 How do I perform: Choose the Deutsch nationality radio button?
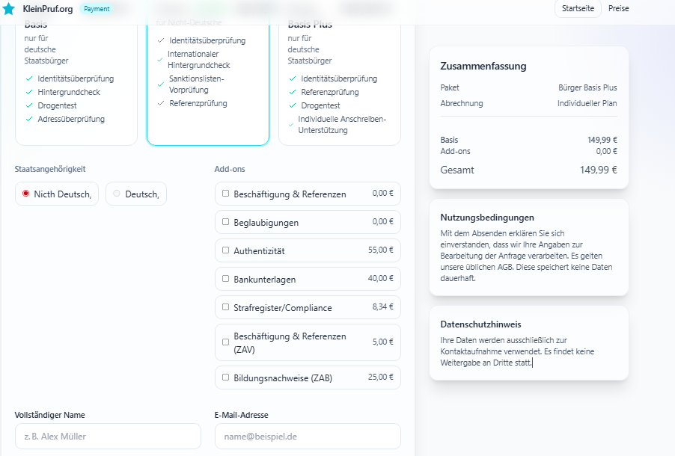[116, 194]
